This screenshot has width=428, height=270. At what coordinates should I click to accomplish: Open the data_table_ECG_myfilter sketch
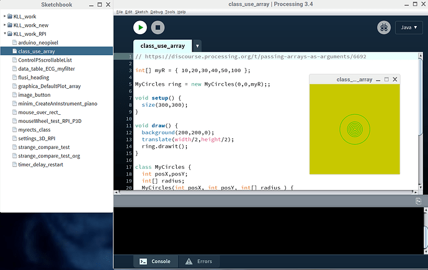(x=47, y=68)
